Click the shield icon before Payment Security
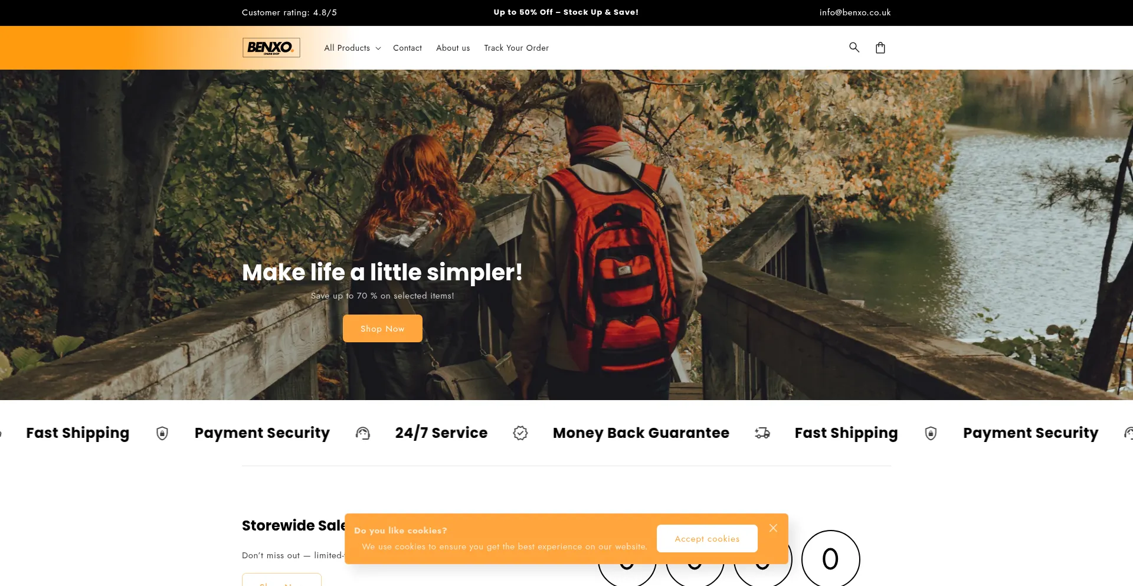Viewport: 1133px width, 586px height. (x=162, y=433)
